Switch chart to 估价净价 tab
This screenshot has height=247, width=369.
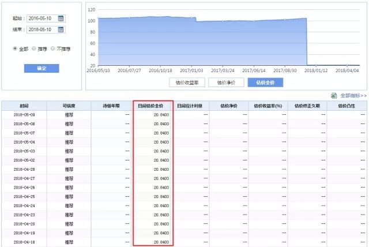pyautogui.click(x=226, y=83)
